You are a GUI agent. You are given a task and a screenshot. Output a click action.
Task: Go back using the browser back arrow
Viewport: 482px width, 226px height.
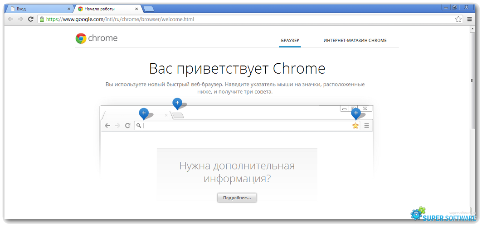tap(10, 19)
